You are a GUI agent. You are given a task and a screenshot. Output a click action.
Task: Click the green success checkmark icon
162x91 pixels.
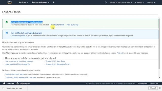pyautogui.click(x=7, y=22)
